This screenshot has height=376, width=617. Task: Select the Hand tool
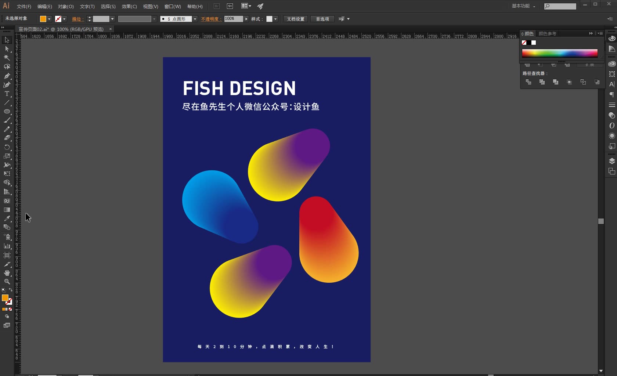pyautogui.click(x=7, y=273)
